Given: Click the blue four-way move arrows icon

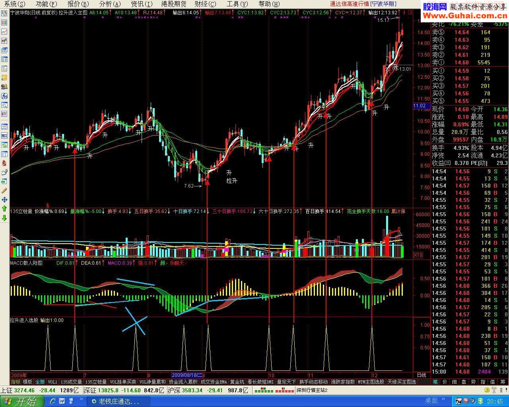Looking at the screenshot, I should click(x=4, y=200).
